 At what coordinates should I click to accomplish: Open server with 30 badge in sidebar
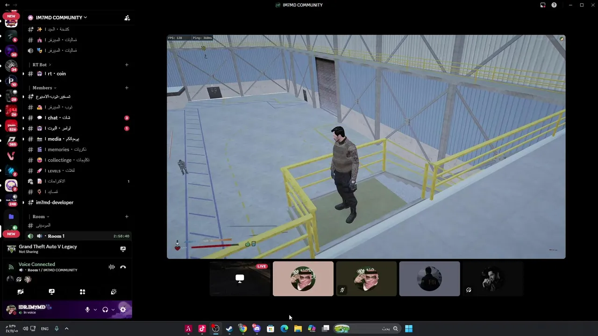11,51
